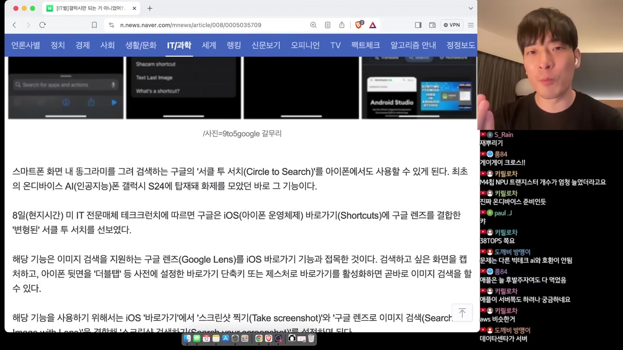Click chat message 데이타센타가 서버

tap(503, 338)
